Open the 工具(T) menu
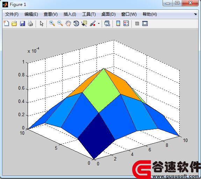Viewport: 201px width, 179px height. (x=89, y=14)
